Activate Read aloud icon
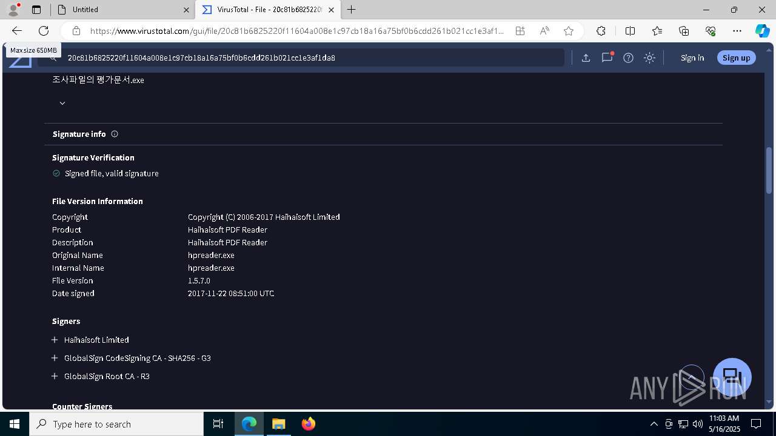Image resolution: width=776 pixels, height=436 pixels. click(544, 31)
